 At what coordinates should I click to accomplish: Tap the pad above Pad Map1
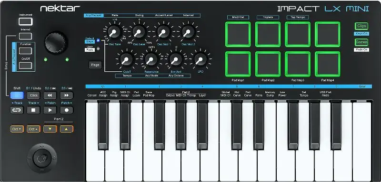[x=238, y=64]
